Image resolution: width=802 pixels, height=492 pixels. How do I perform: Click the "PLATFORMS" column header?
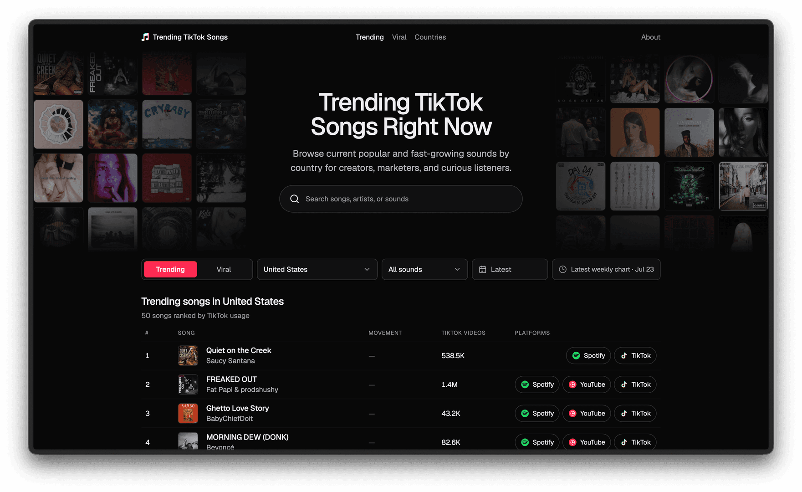click(532, 333)
